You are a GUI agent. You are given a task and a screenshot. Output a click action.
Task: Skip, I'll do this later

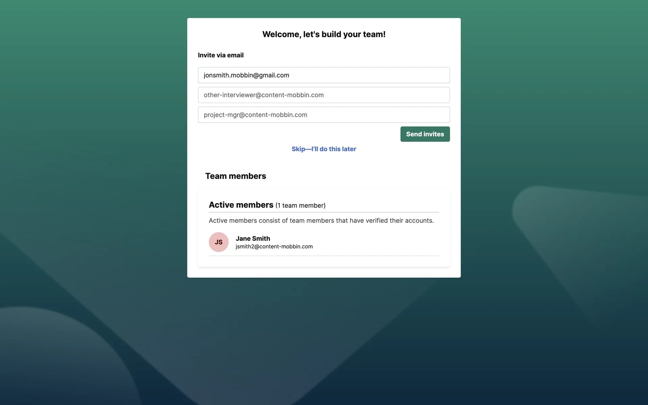coord(324,149)
